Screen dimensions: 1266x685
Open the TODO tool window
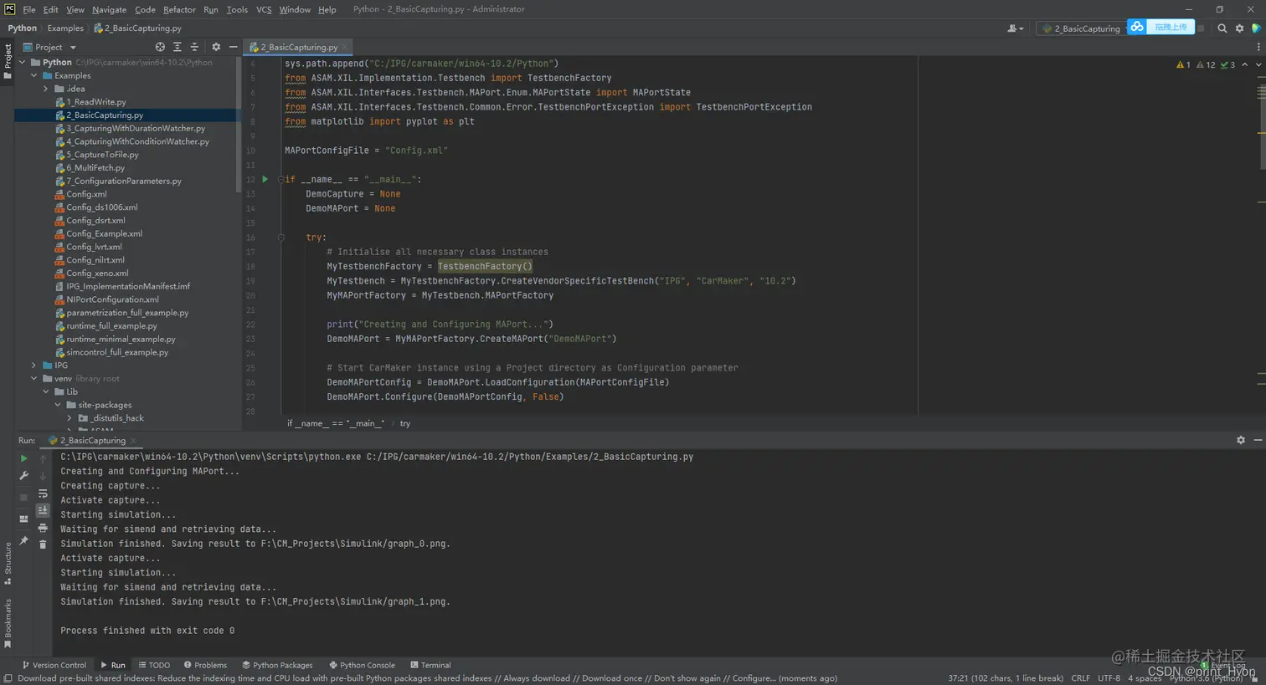tap(155, 665)
